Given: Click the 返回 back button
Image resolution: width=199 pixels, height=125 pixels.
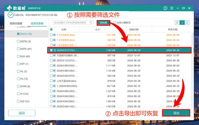Looking at the screenshot, I should (x=22, y=113).
